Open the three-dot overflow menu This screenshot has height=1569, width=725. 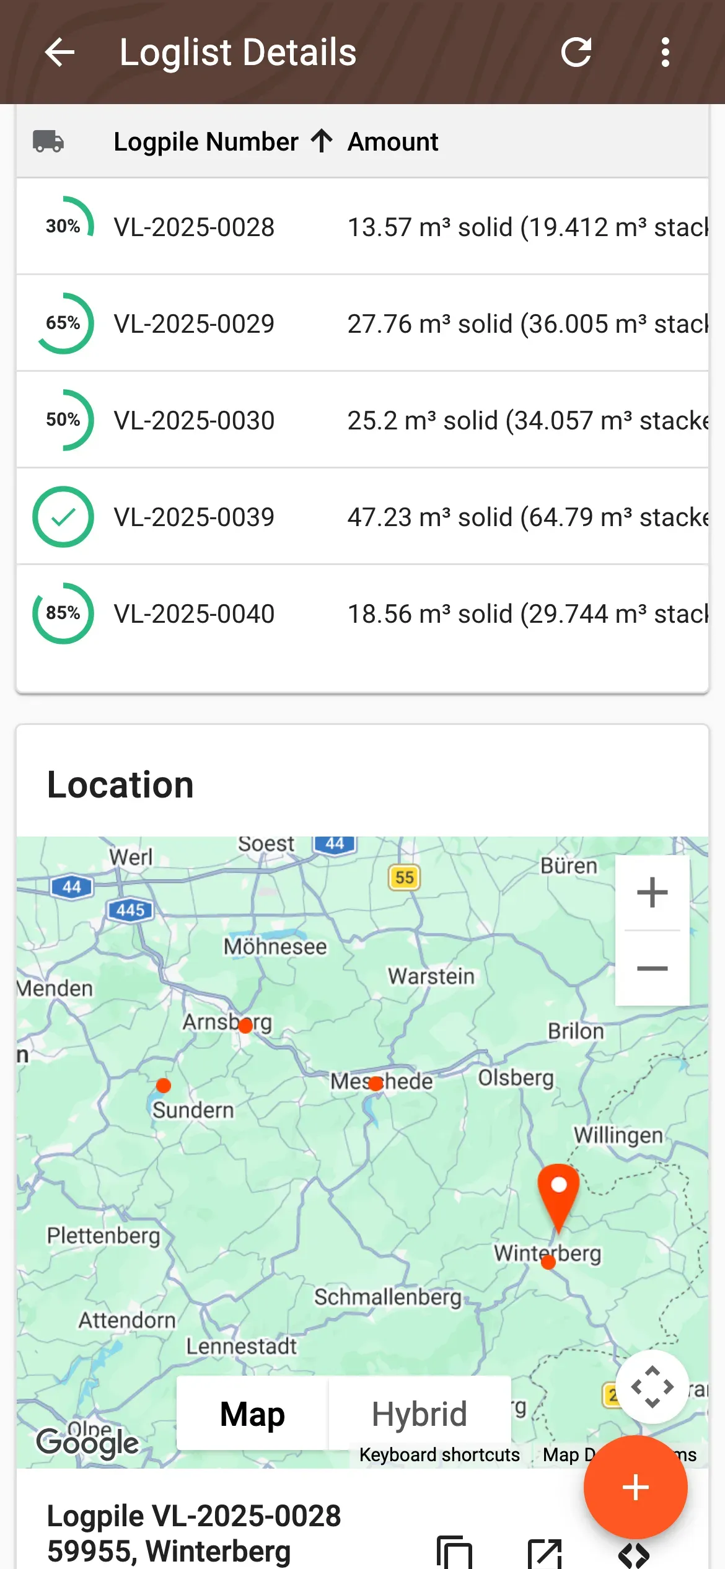click(666, 52)
